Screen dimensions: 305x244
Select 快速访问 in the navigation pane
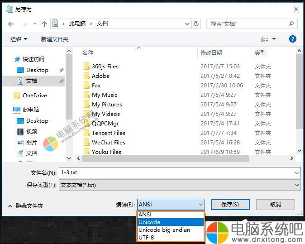(33, 59)
